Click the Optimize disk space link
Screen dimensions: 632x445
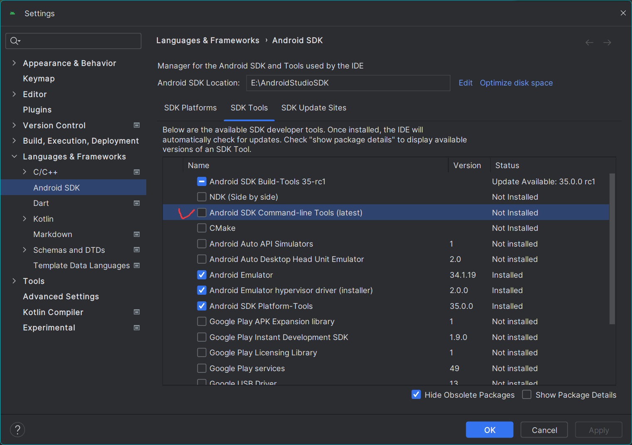click(516, 83)
